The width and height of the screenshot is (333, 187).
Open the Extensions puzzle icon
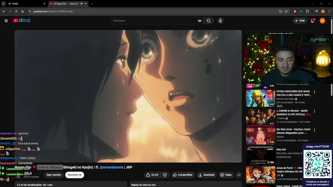click(307, 11)
